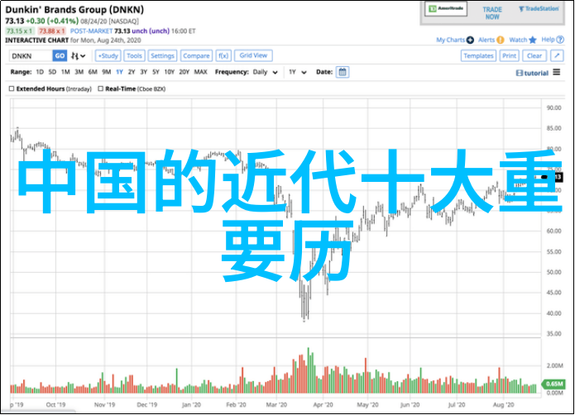Open the hamburger menu icon
This screenshot has height=415, width=575.
pyautogui.click(x=556, y=72)
